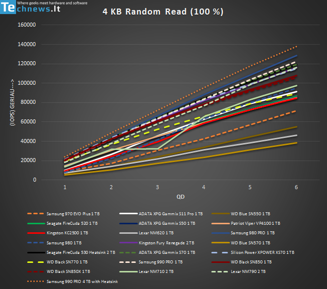Viewport: 327px width, 289px height.
Task: Select legend entry 'ADATA XPG Gammix S70 1 TB'
Action: (157, 252)
